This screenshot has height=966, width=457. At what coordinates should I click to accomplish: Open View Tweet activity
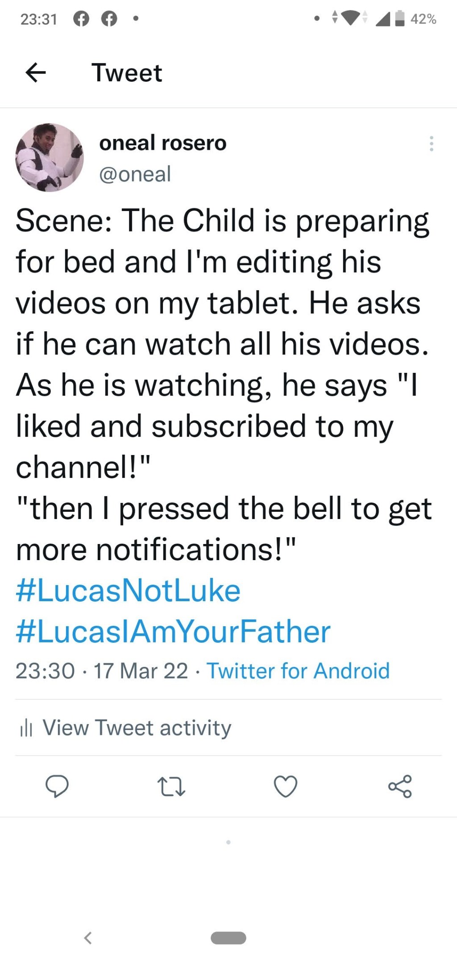pyautogui.click(x=137, y=728)
